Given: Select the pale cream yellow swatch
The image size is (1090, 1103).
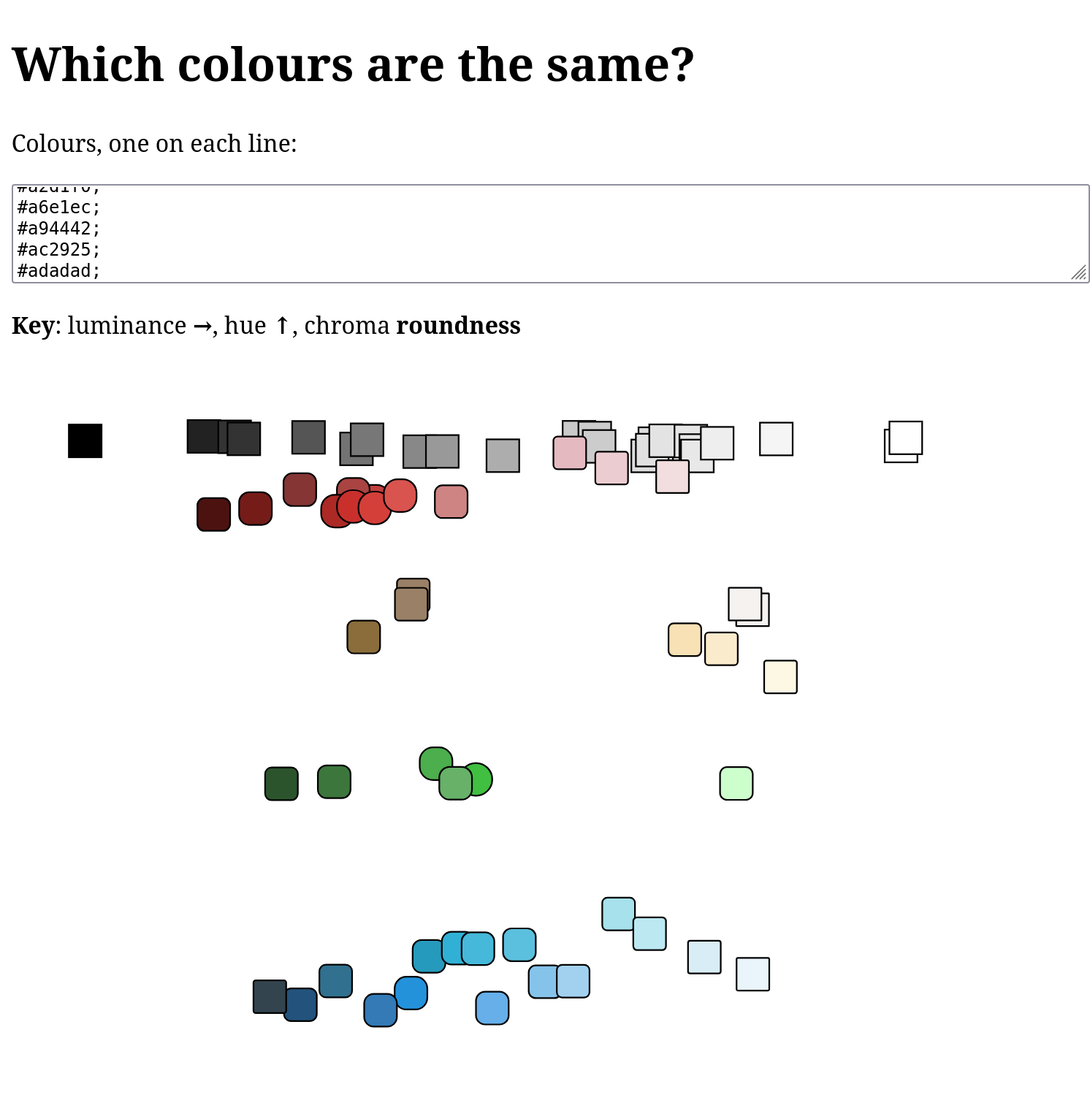Looking at the screenshot, I should point(780,677).
